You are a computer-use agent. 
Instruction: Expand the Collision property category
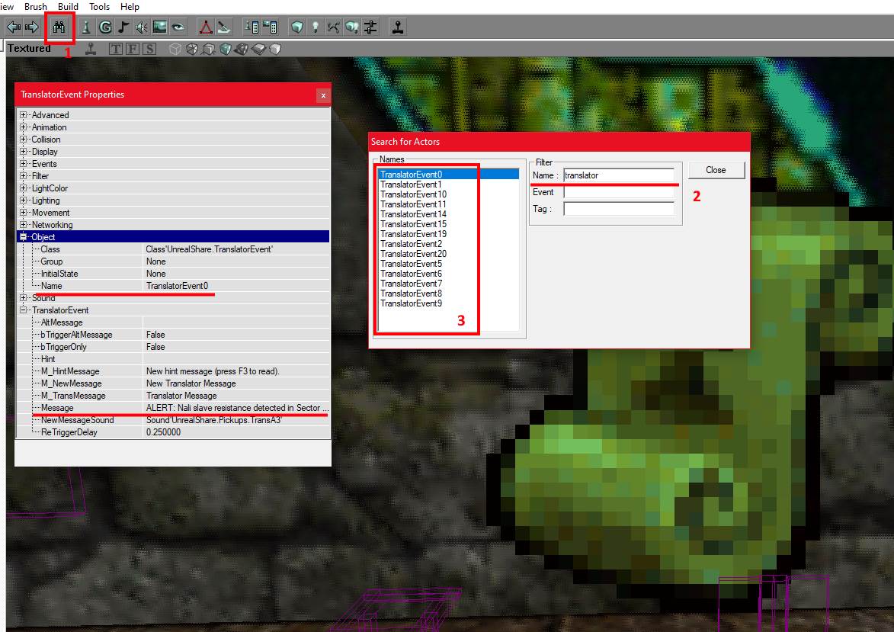tap(24, 140)
